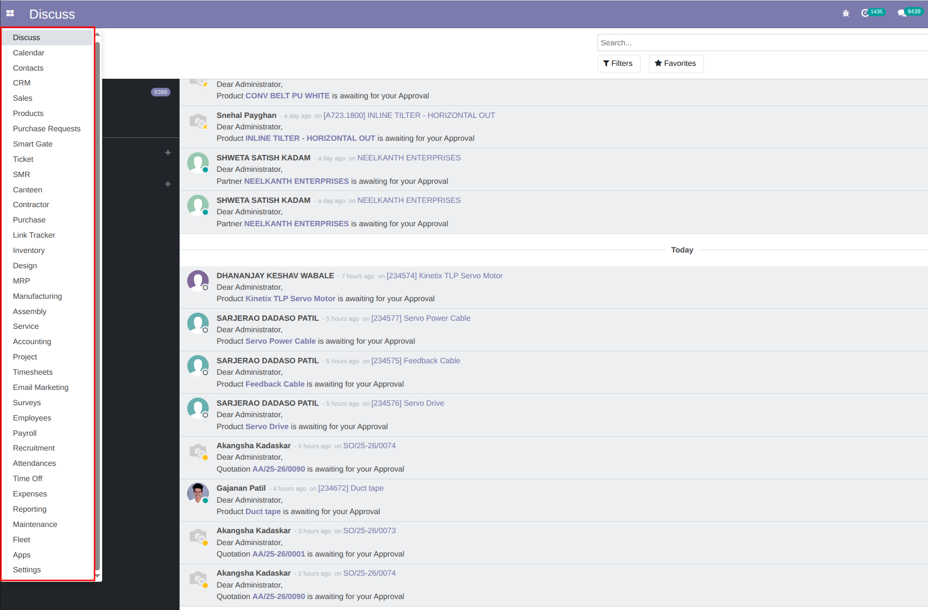Open quotation AA/25-26/0001 link
Viewport: 928px width, 610px height.
click(278, 554)
